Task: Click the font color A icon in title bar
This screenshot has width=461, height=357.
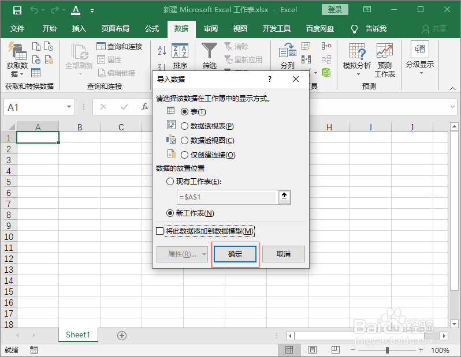Action: click(x=76, y=10)
